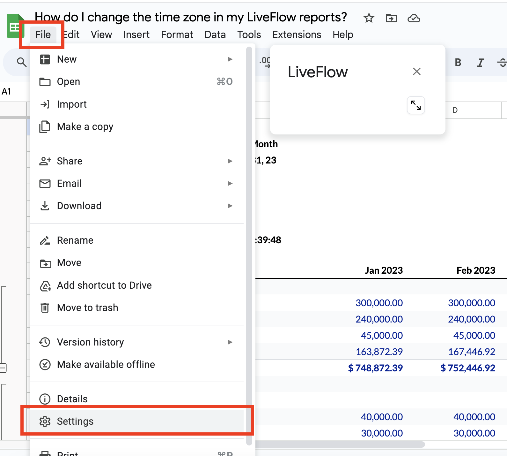Click the offline checkmark circle icon
This screenshot has height=456, width=507.
pyautogui.click(x=45, y=365)
